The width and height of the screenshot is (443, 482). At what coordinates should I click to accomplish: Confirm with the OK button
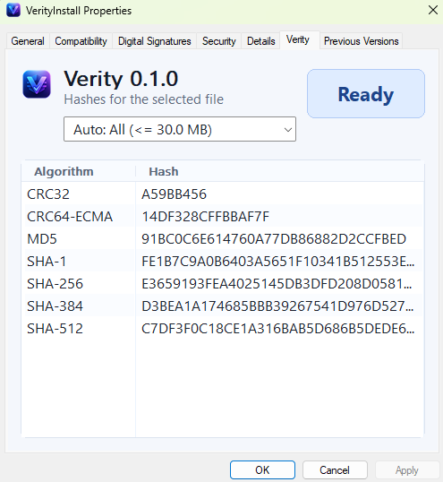(262, 469)
